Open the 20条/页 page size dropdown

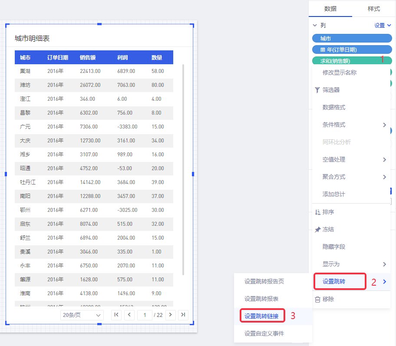[x=82, y=315]
